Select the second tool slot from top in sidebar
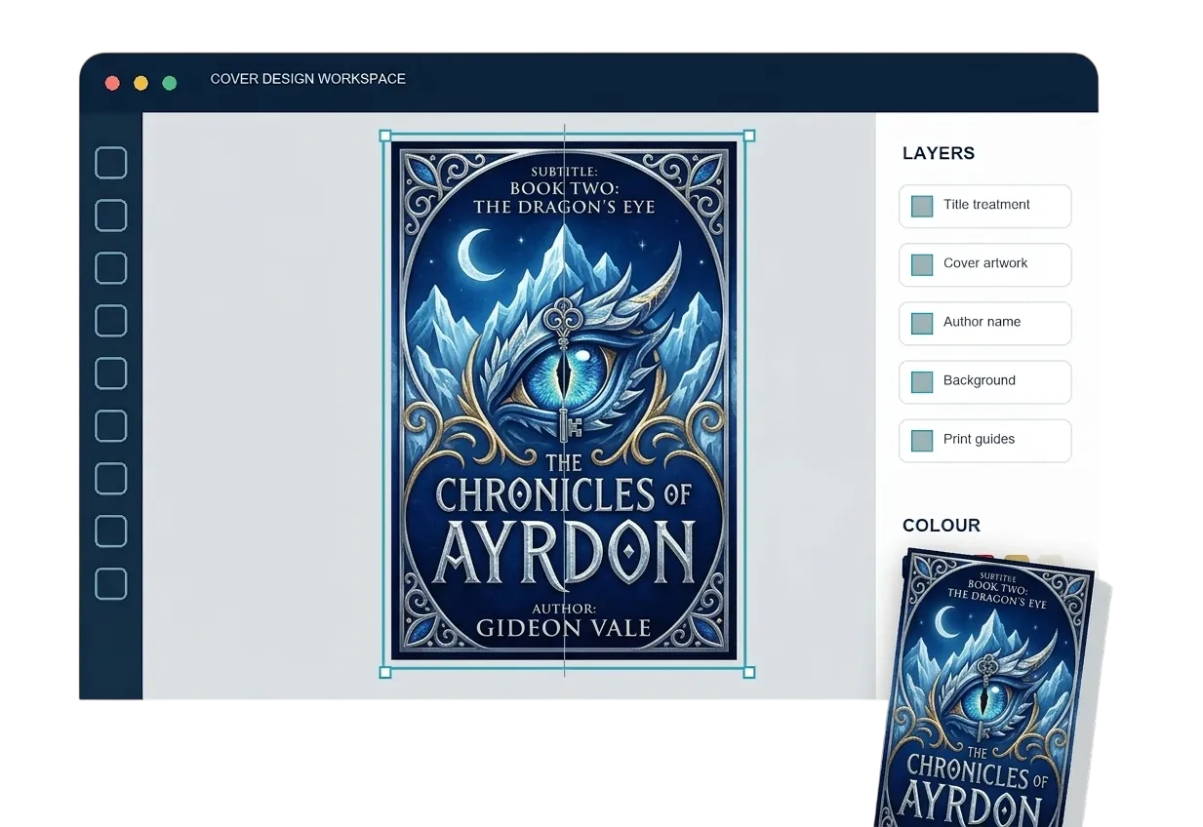 pyautogui.click(x=110, y=216)
